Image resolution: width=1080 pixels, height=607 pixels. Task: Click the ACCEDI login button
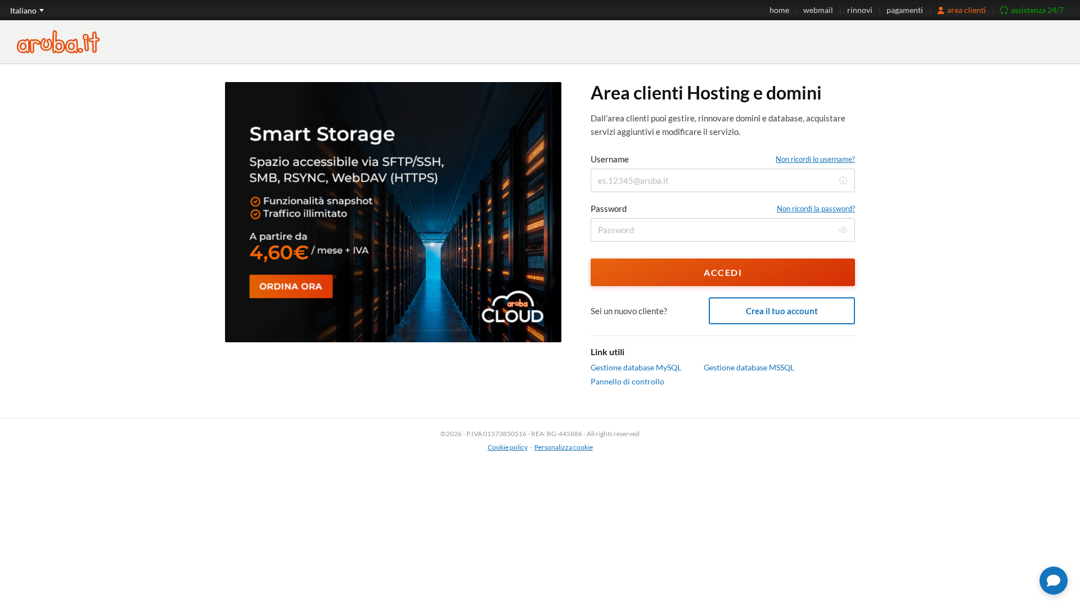(723, 272)
